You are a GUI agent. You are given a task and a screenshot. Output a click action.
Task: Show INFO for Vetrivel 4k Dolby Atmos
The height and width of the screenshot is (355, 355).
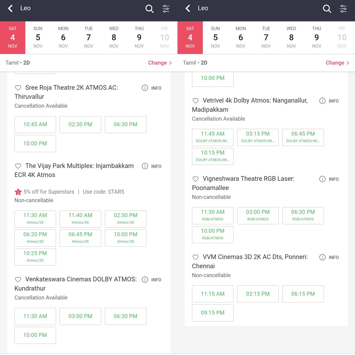[x=329, y=101]
